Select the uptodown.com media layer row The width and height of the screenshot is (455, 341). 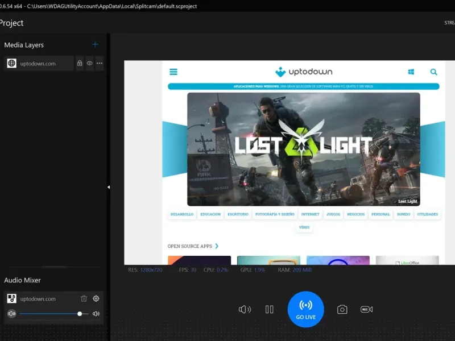pos(39,63)
